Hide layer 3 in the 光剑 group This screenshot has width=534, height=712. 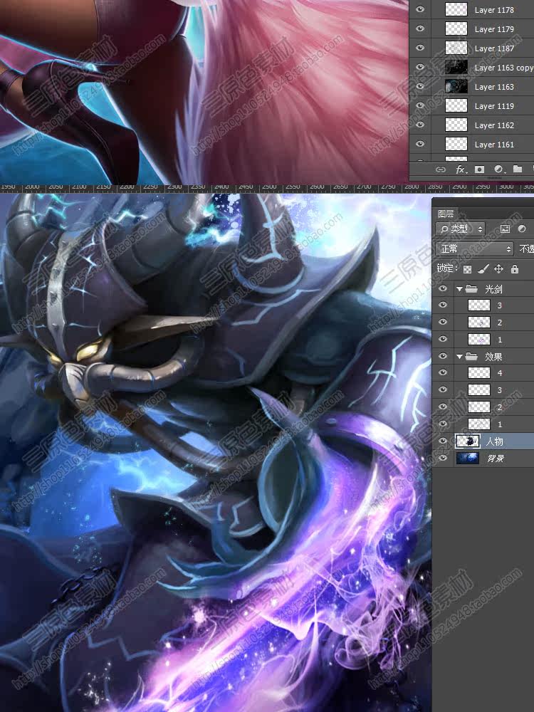pyautogui.click(x=443, y=305)
